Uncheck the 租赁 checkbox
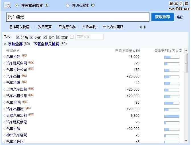The height and width of the screenshot is (145, 191). [x=18, y=37]
